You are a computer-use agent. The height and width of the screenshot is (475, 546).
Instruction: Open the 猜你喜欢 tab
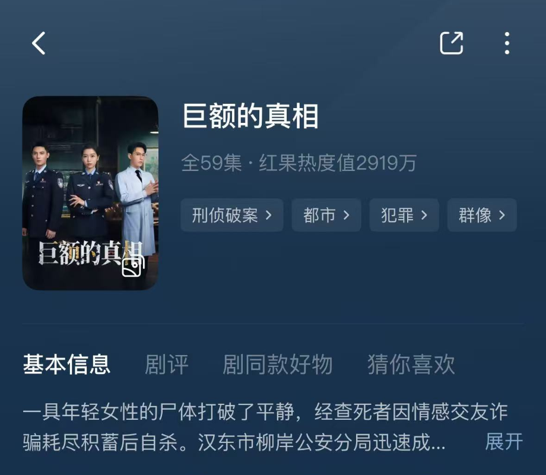click(x=411, y=365)
